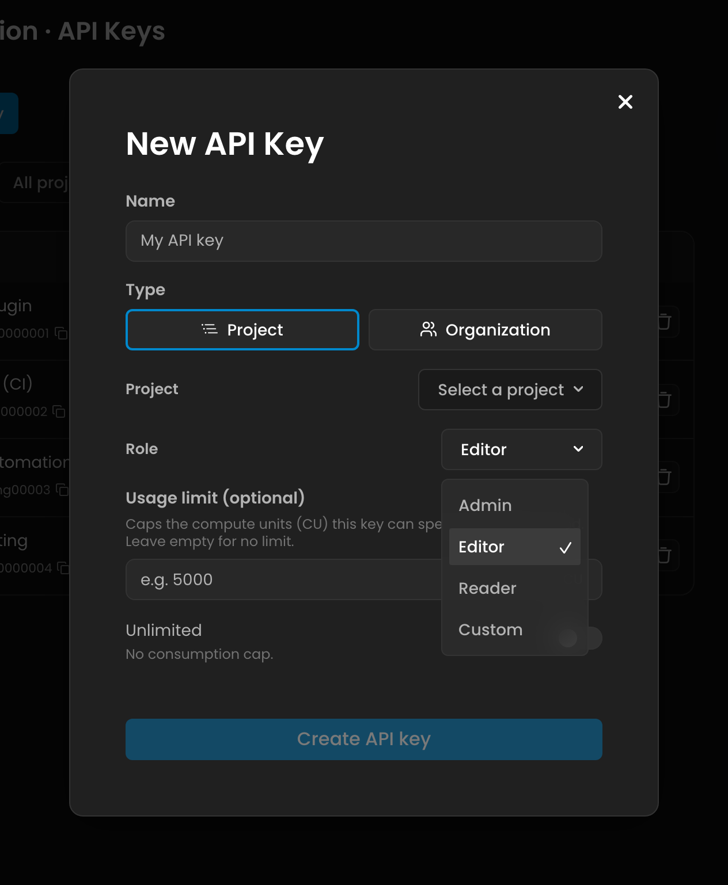Open the All projects filter behind dialog
Image resolution: width=728 pixels, height=885 pixels.
(x=36, y=182)
